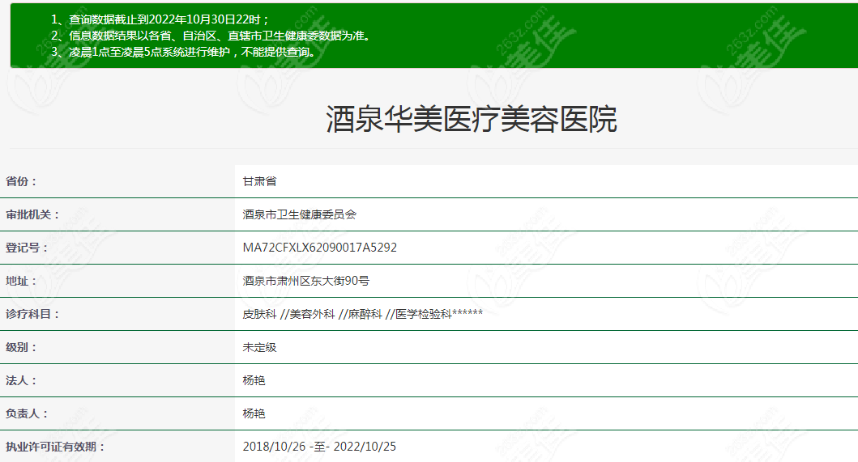Click the province value 甘肃省
This screenshot has width=858, height=462.
click(x=259, y=181)
